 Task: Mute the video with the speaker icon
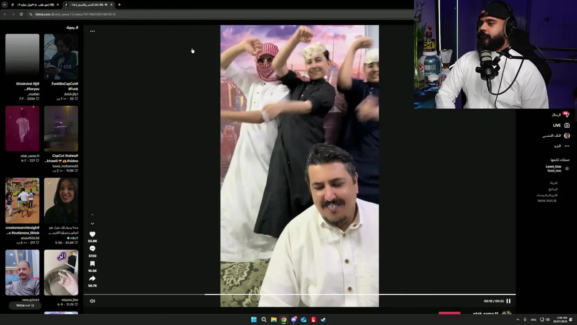click(92, 301)
